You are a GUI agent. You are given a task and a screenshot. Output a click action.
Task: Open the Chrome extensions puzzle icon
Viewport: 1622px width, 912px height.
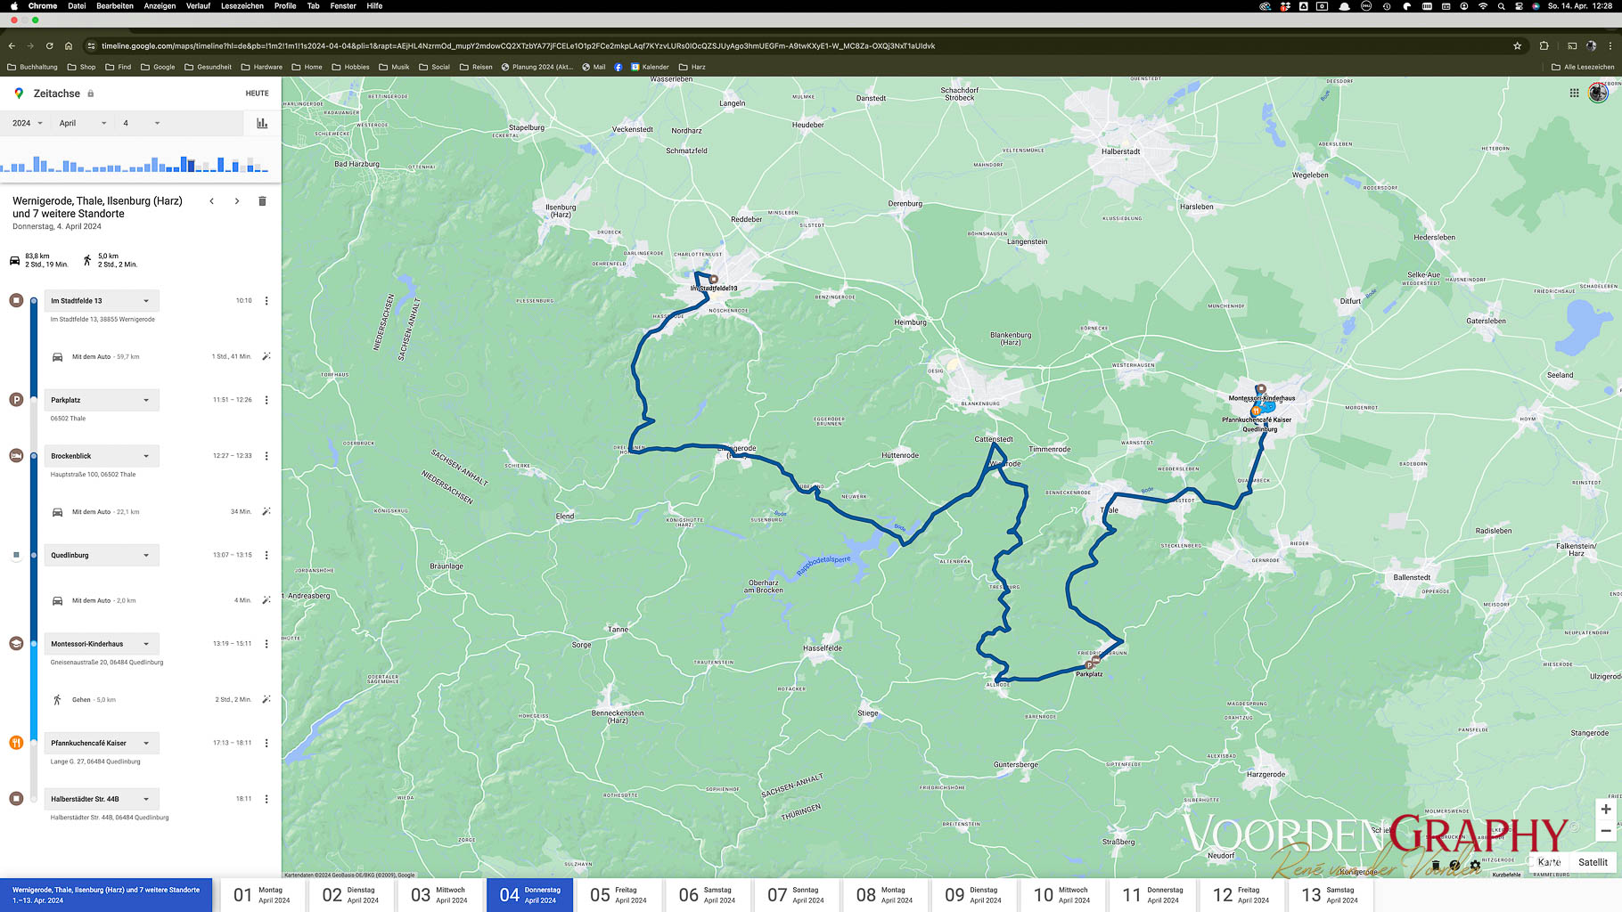point(1544,46)
